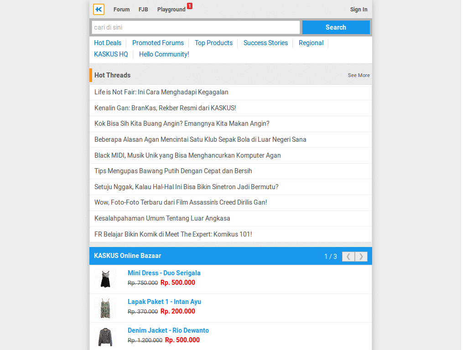Open thread 'Black MIDI, Musik Unik'
The width and height of the screenshot is (467, 350).
[x=230, y=155]
